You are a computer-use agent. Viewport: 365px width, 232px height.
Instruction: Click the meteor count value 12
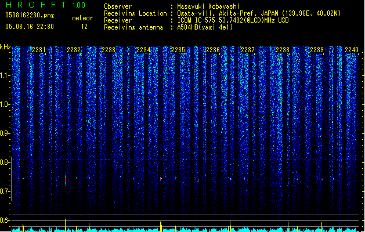point(84,27)
